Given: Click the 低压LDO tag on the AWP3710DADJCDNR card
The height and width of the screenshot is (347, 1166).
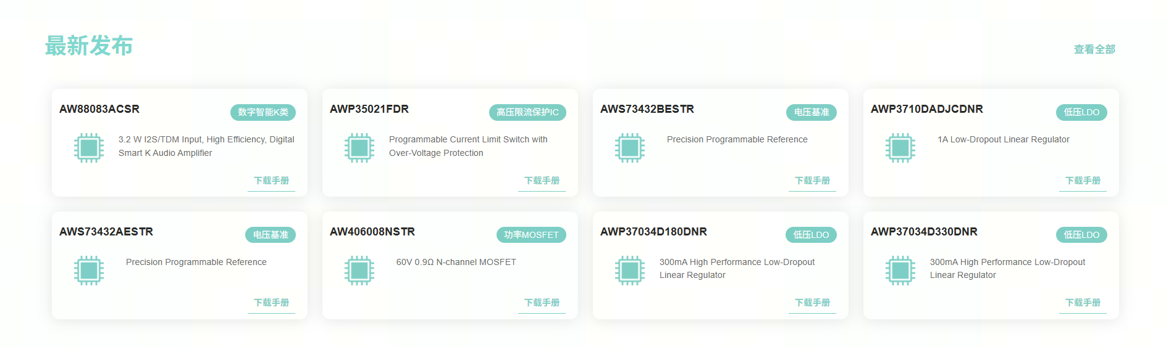Looking at the screenshot, I should coord(1081,112).
